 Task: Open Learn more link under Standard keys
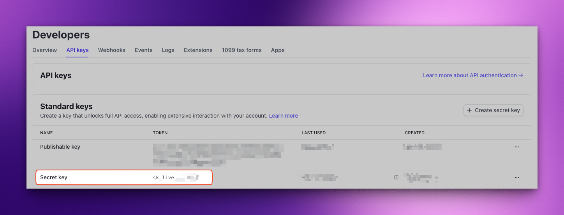284,116
